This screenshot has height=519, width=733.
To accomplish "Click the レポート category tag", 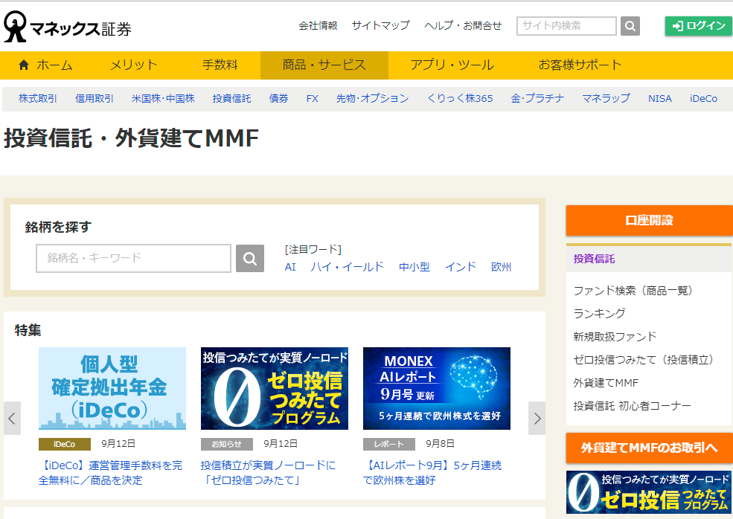I will tap(389, 444).
